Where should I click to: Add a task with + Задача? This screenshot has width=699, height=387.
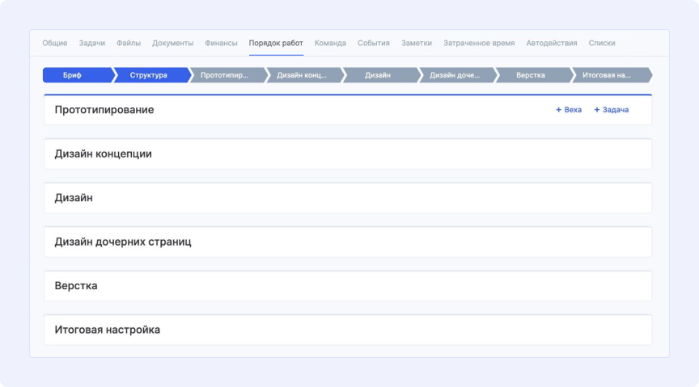pos(611,110)
